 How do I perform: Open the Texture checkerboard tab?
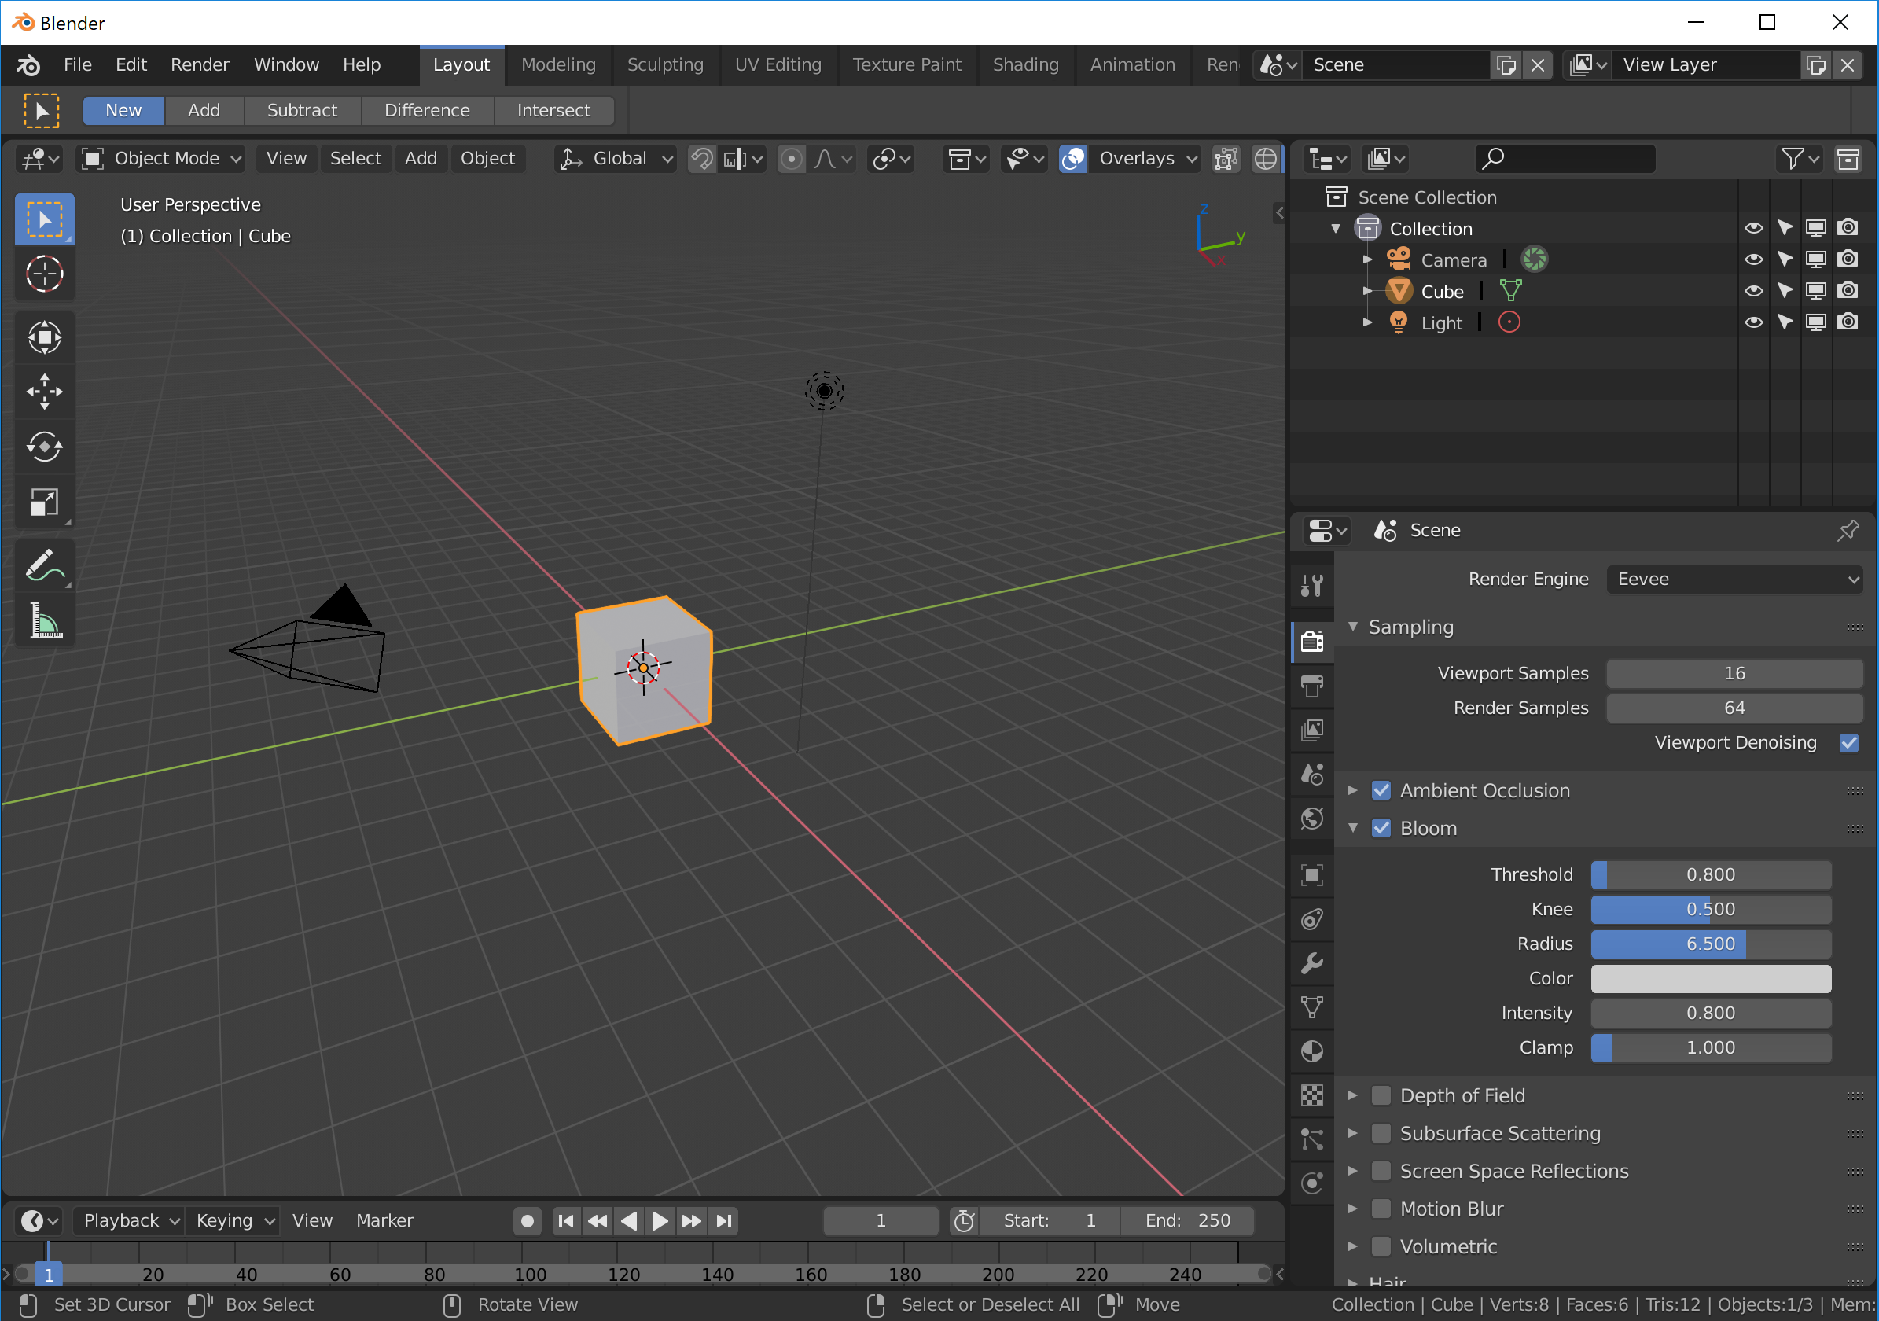click(x=1312, y=1095)
